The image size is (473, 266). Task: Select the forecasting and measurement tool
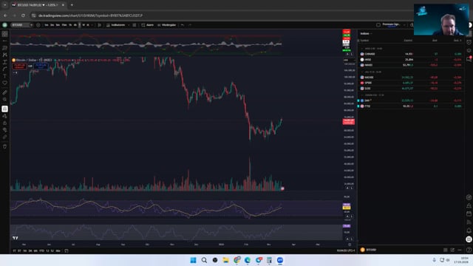tap(5, 62)
